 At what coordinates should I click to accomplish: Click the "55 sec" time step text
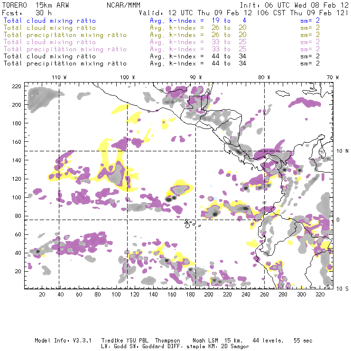[x=303, y=341]
